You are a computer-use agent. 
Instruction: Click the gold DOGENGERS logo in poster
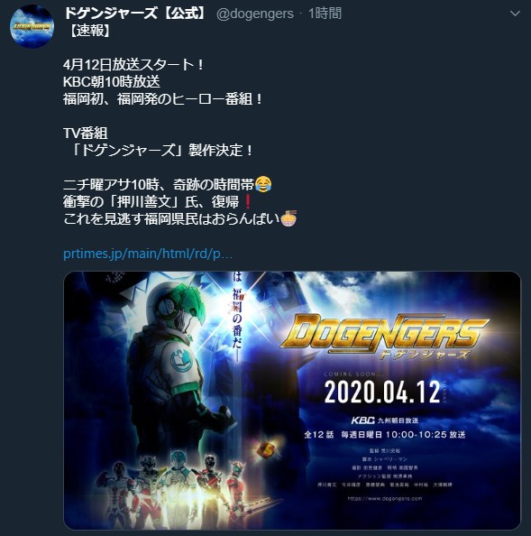385,337
